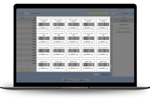Click the rightmost ساعت اسپرت دیجیتال label

click(103, 52)
